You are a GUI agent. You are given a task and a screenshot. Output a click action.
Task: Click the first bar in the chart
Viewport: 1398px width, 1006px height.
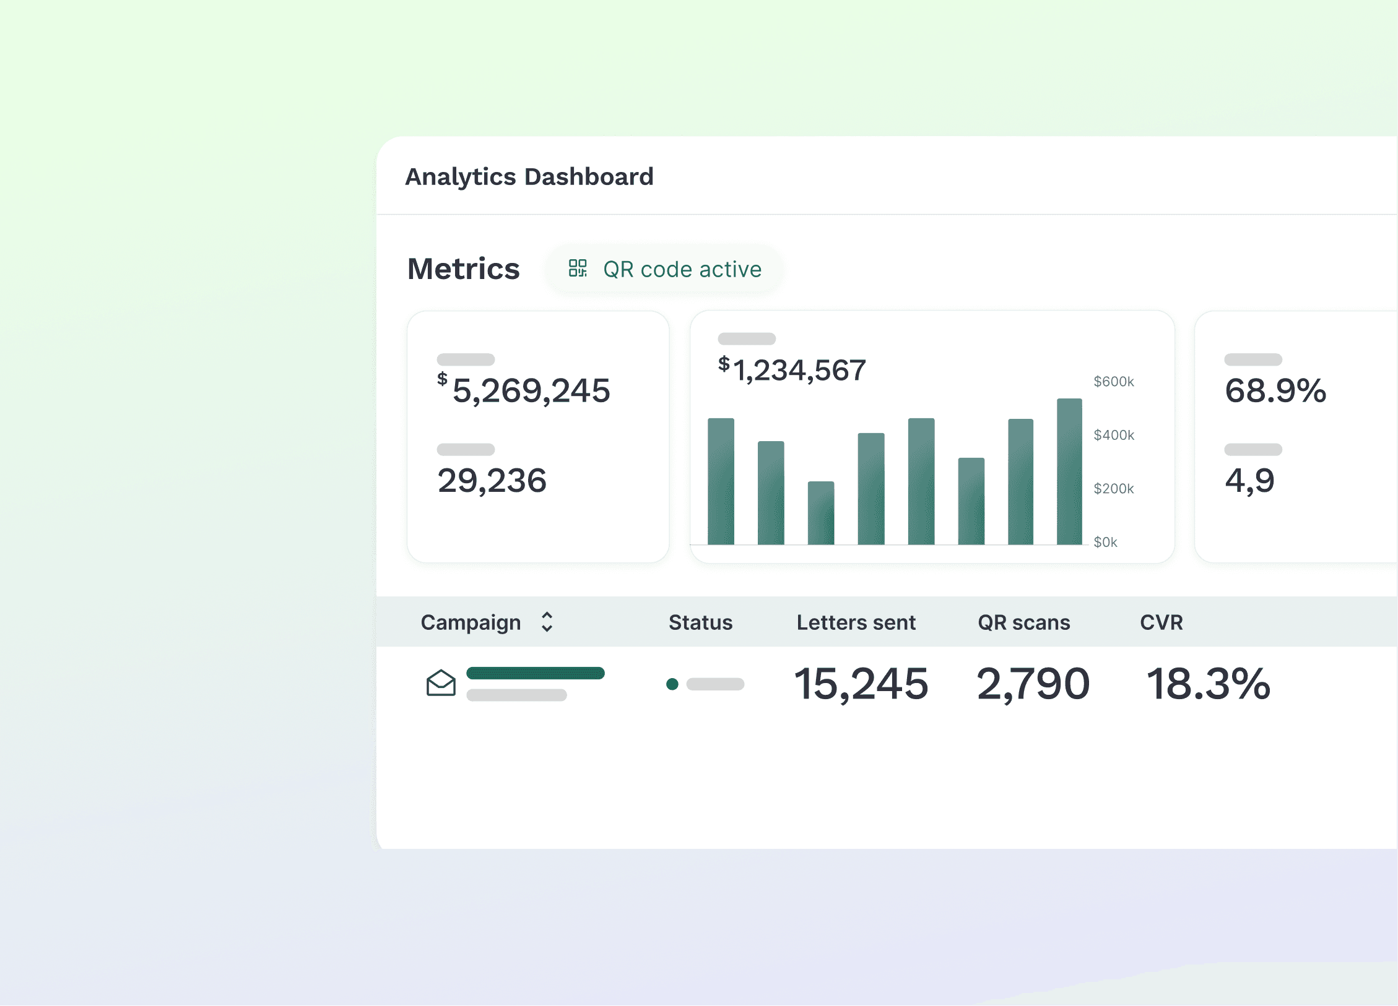tap(721, 481)
